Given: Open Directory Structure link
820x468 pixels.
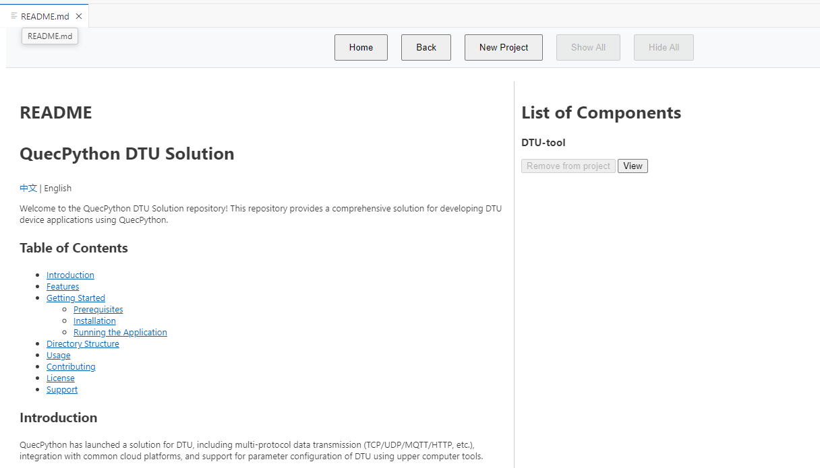Looking at the screenshot, I should (x=83, y=343).
